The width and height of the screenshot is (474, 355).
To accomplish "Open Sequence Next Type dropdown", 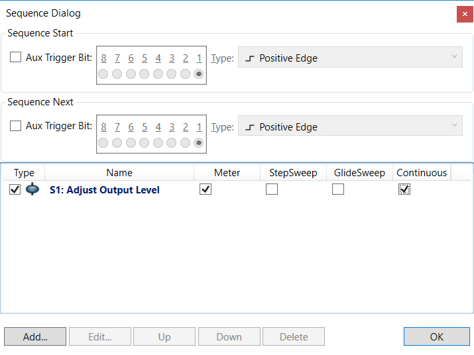I will click(350, 127).
